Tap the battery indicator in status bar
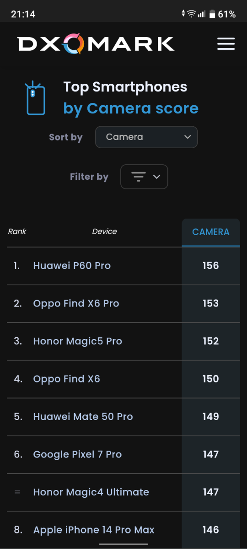This screenshot has height=549, width=247. pos(212,14)
